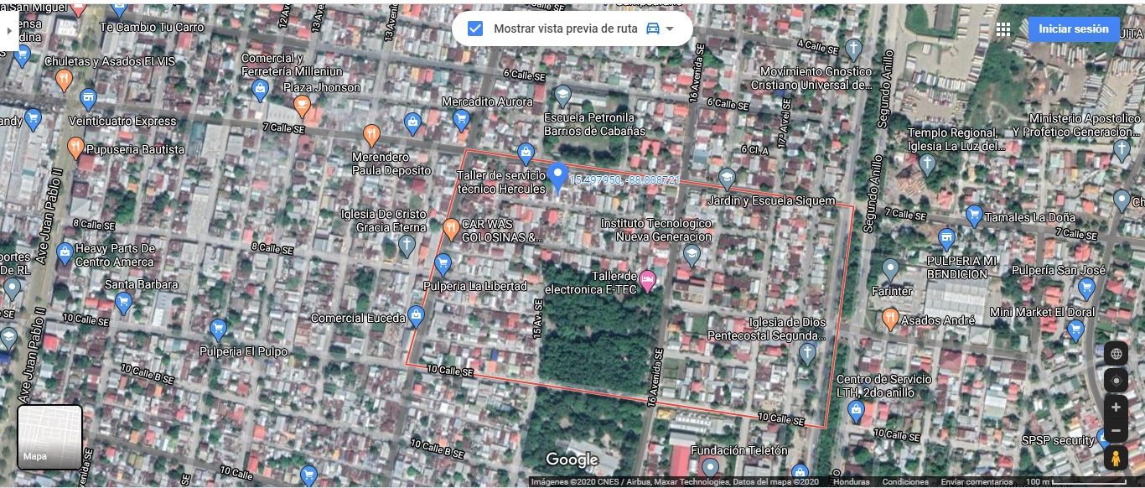Select the Street View pegman

1117,459
